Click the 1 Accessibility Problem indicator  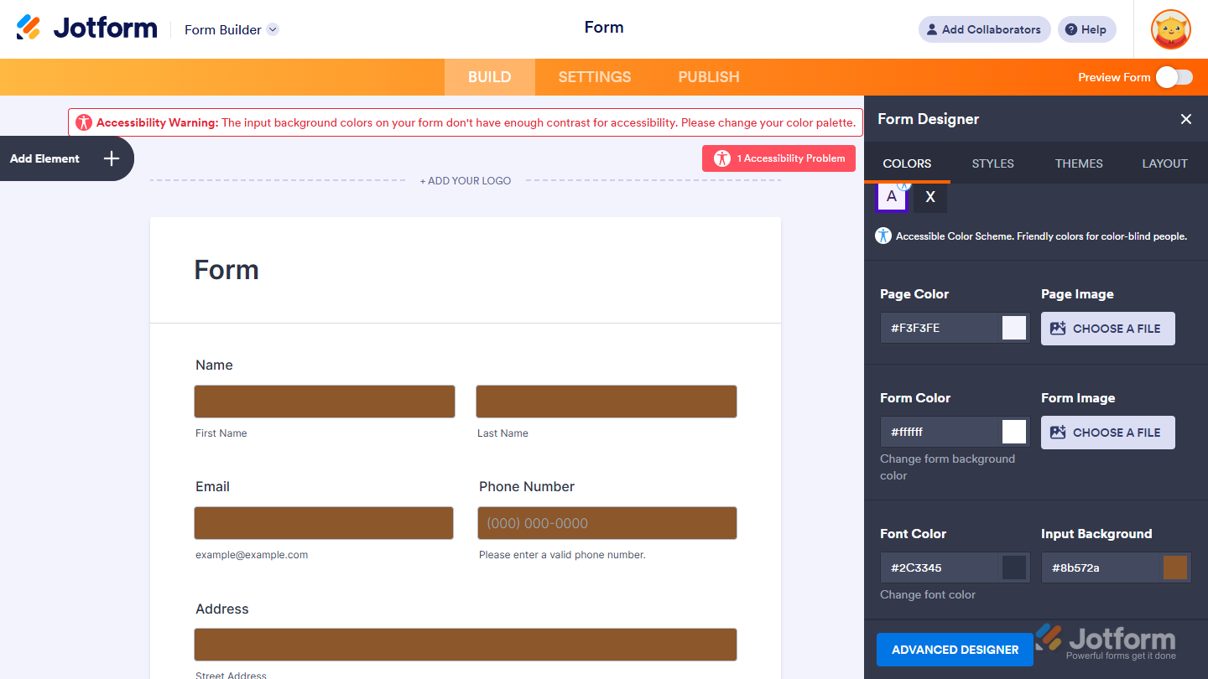point(778,158)
